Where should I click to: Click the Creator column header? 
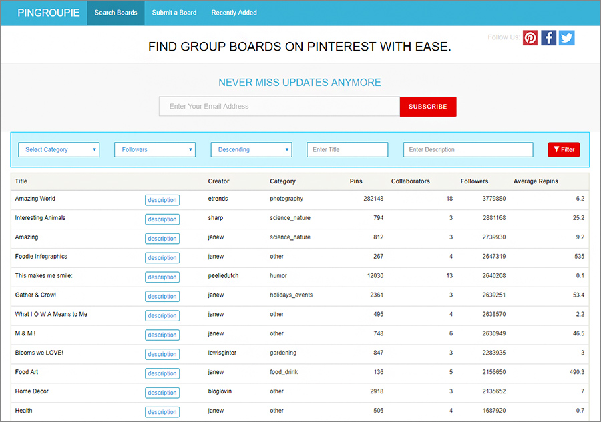click(x=218, y=181)
